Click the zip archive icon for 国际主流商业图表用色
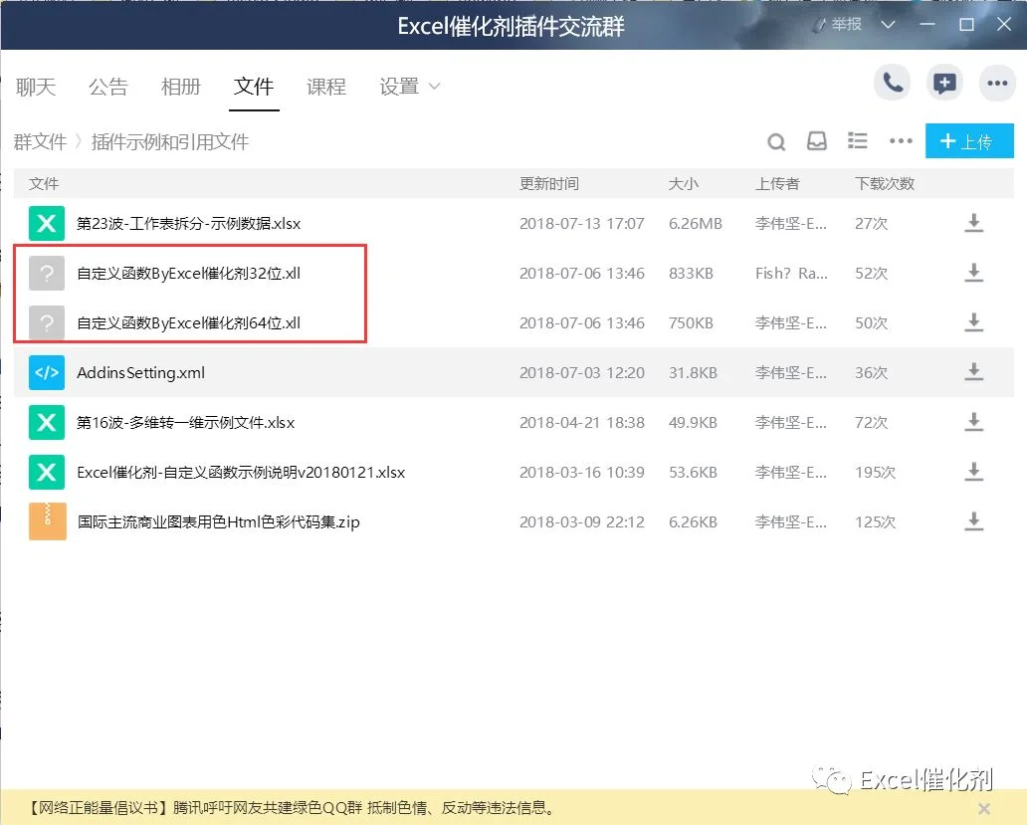This screenshot has height=825, width=1027. click(47, 521)
